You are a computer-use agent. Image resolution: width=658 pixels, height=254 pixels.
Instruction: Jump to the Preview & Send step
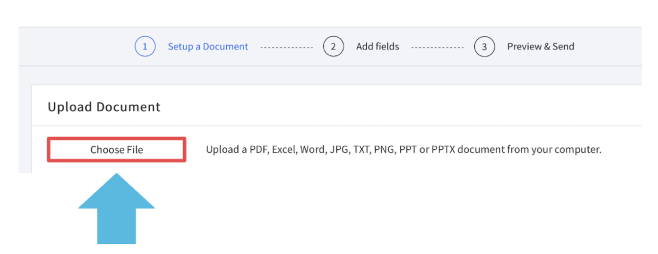point(540,47)
